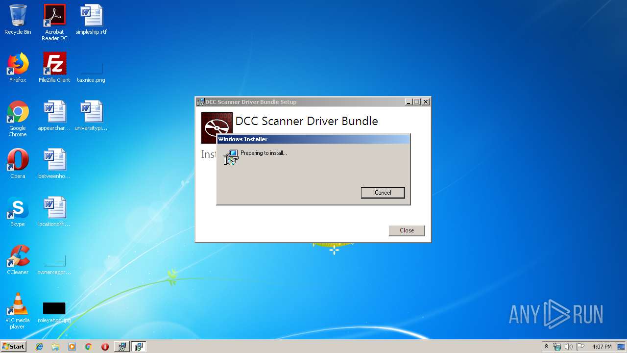This screenshot has width=627, height=353.
Task: Open simpleship.rtf document icon
Action: (x=91, y=20)
